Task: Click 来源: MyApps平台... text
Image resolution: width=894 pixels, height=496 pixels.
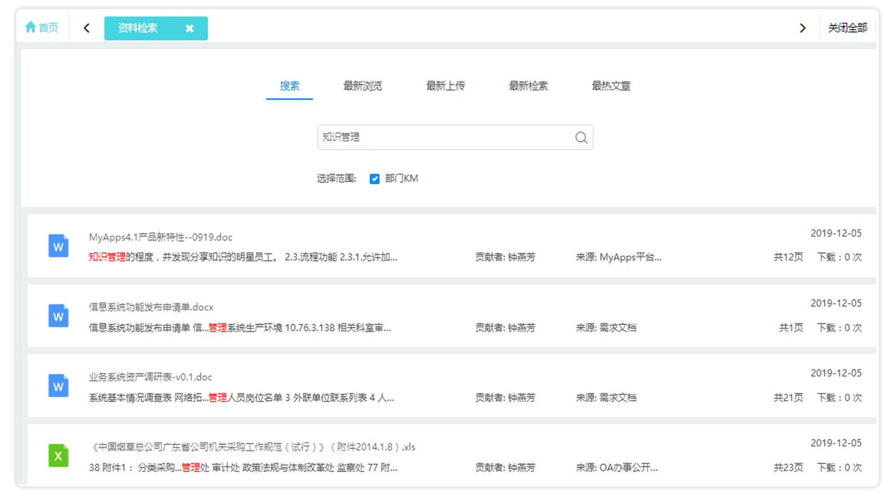Action: click(x=619, y=257)
